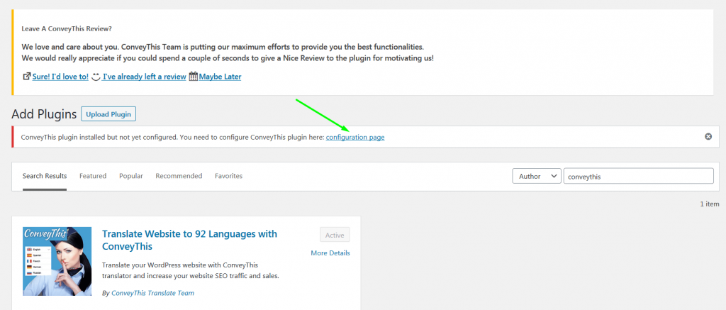Click the plugin search field containing conveythis
The width and height of the screenshot is (726, 310).
[x=639, y=176]
